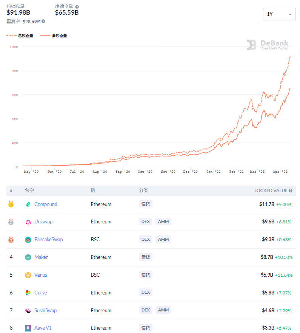Open the SushiSwap protocol link
Viewport: 300px width, 333px height.
coord(46,310)
